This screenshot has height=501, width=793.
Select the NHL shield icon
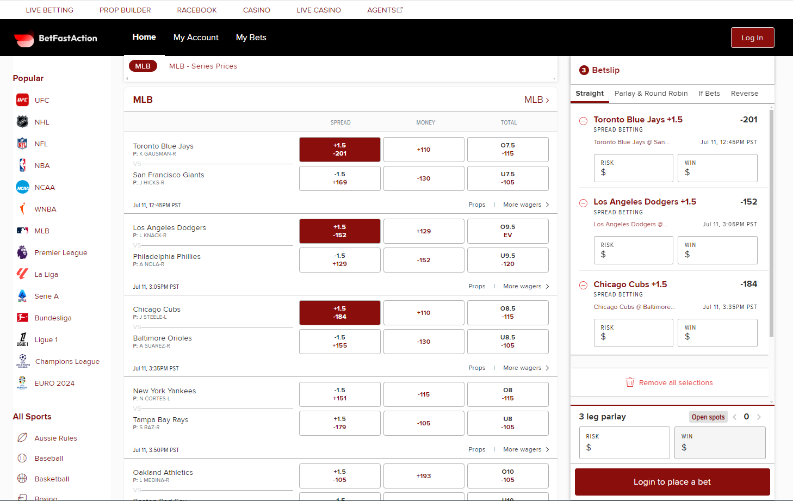22,122
